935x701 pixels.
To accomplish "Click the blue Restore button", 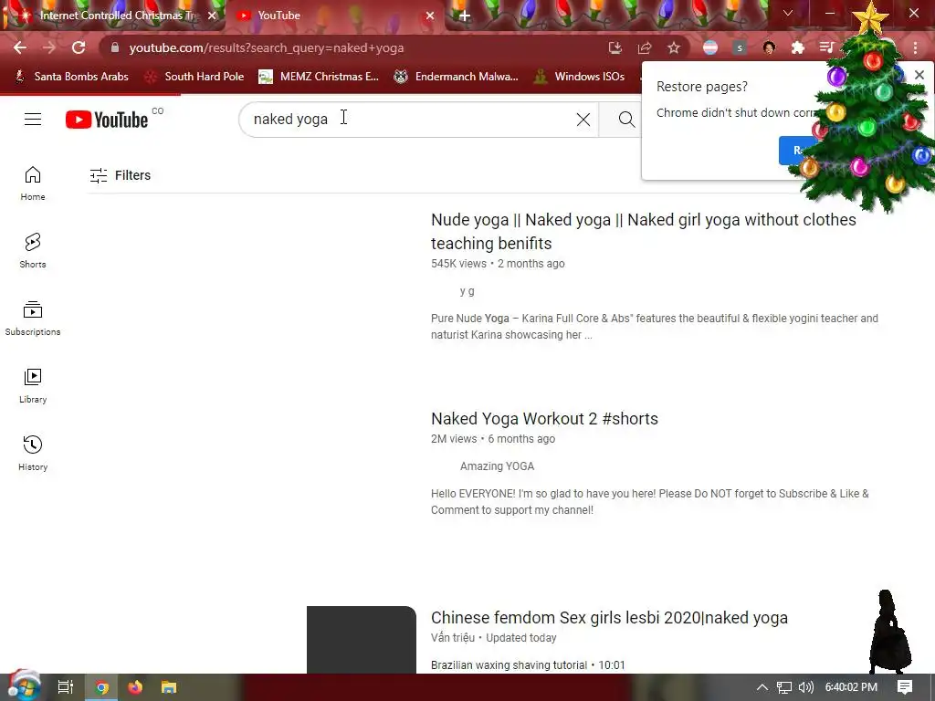I will click(798, 151).
